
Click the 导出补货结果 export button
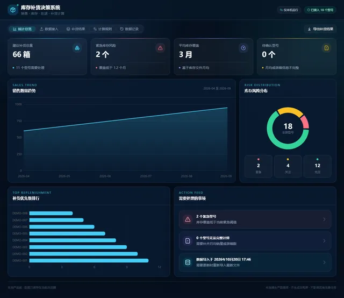point(320,29)
